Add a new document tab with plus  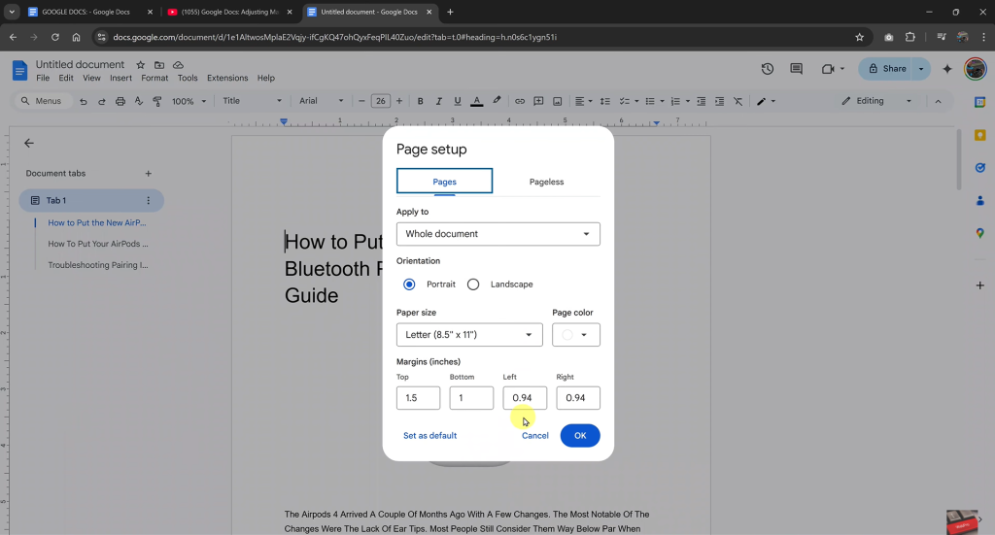coord(148,173)
